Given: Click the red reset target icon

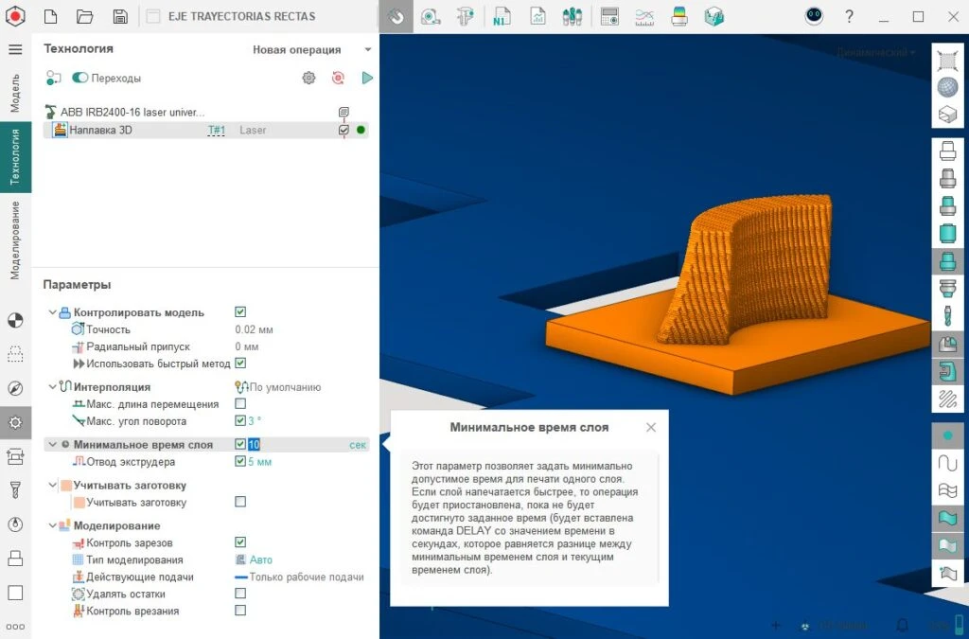Looking at the screenshot, I should click(x=338, y=78).
